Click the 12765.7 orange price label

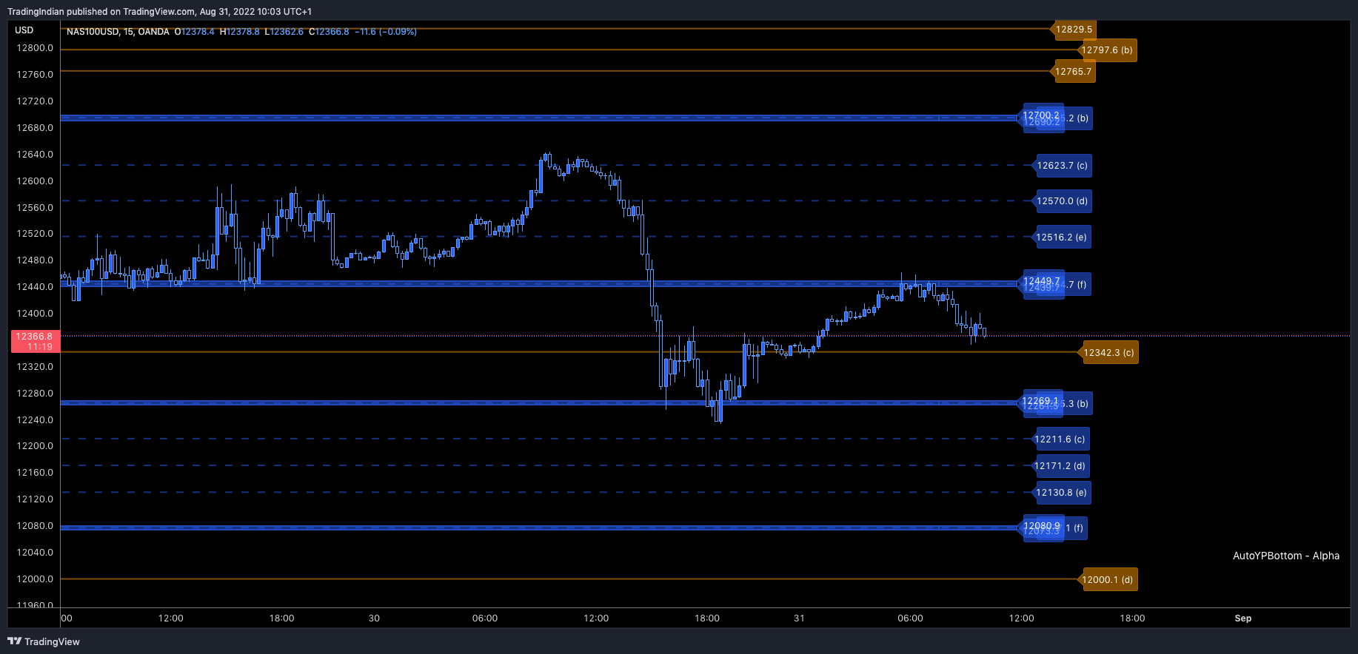coord(1073,72)
